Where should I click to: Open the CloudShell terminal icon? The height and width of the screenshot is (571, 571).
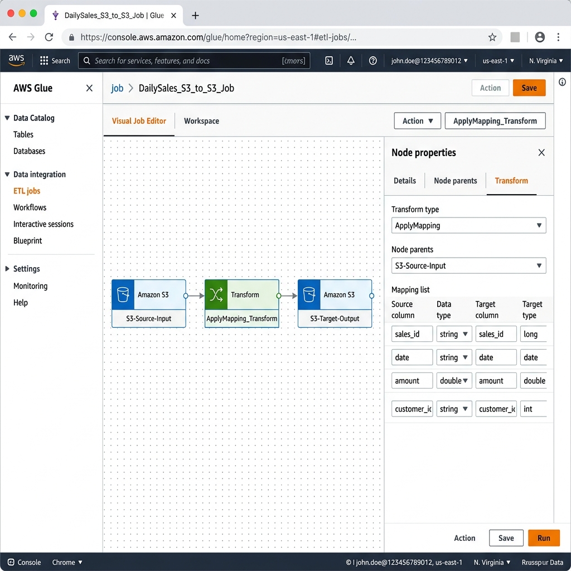coord(329,60)
